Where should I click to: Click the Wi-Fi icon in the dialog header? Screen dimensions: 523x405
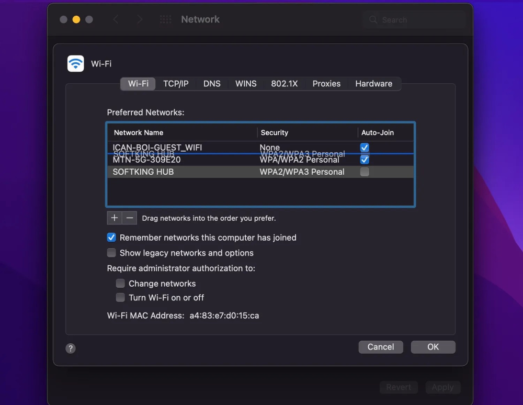point(76,64)
